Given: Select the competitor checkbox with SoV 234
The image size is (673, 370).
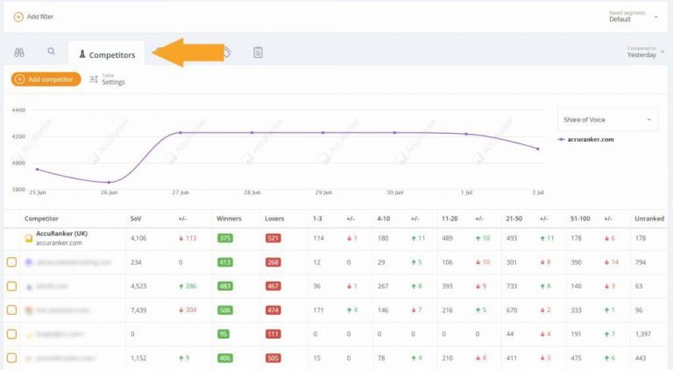Looking at the screenshot, I should click(11, 262).
